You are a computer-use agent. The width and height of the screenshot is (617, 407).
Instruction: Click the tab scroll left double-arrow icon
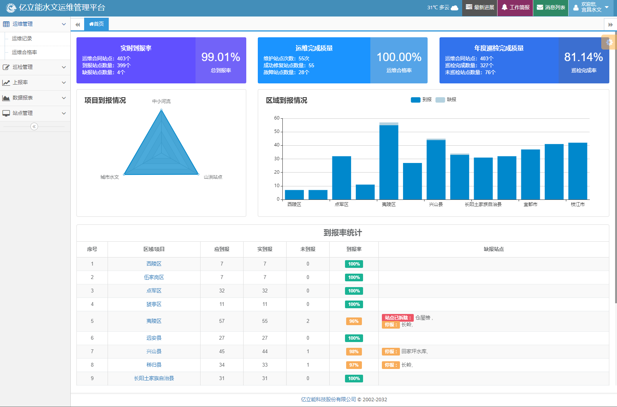click(78, 25)
